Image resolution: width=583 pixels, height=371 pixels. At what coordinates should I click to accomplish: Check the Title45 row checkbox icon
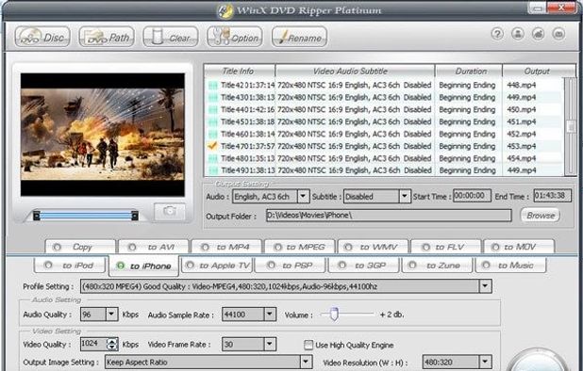point(213,122)
